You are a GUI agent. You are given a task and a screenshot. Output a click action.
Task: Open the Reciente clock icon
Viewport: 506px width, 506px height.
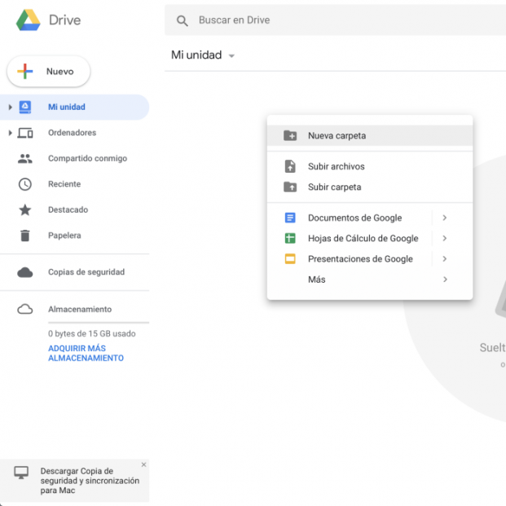click(25, 184)
